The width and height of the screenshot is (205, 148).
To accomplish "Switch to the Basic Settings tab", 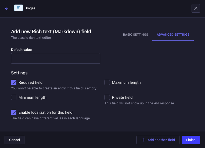I will tap(135, 35).
